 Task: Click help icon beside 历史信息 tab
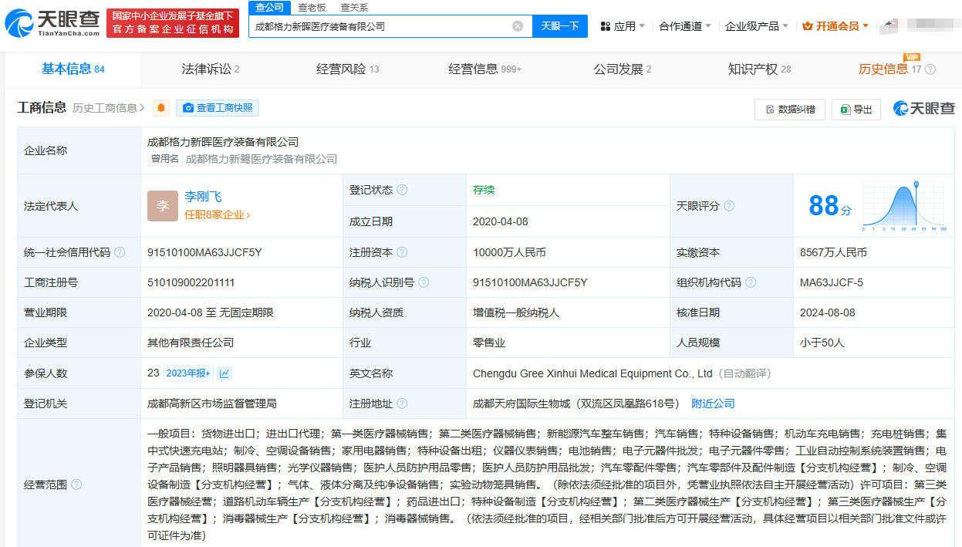930,69
